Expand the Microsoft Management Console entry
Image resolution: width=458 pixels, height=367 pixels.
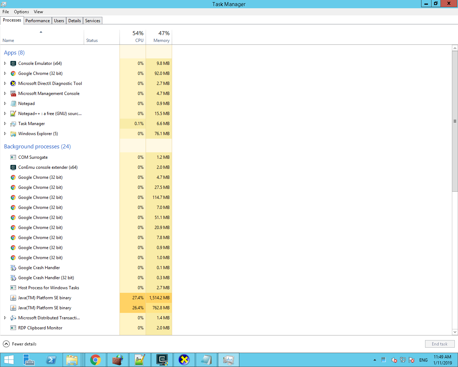coord(5,94)
